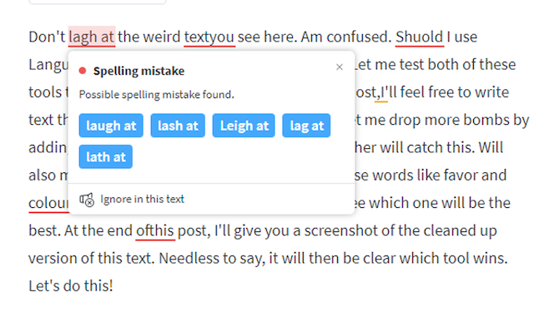Click the highlighted 'lagh at' misspelling

click(x=92, y=37)
